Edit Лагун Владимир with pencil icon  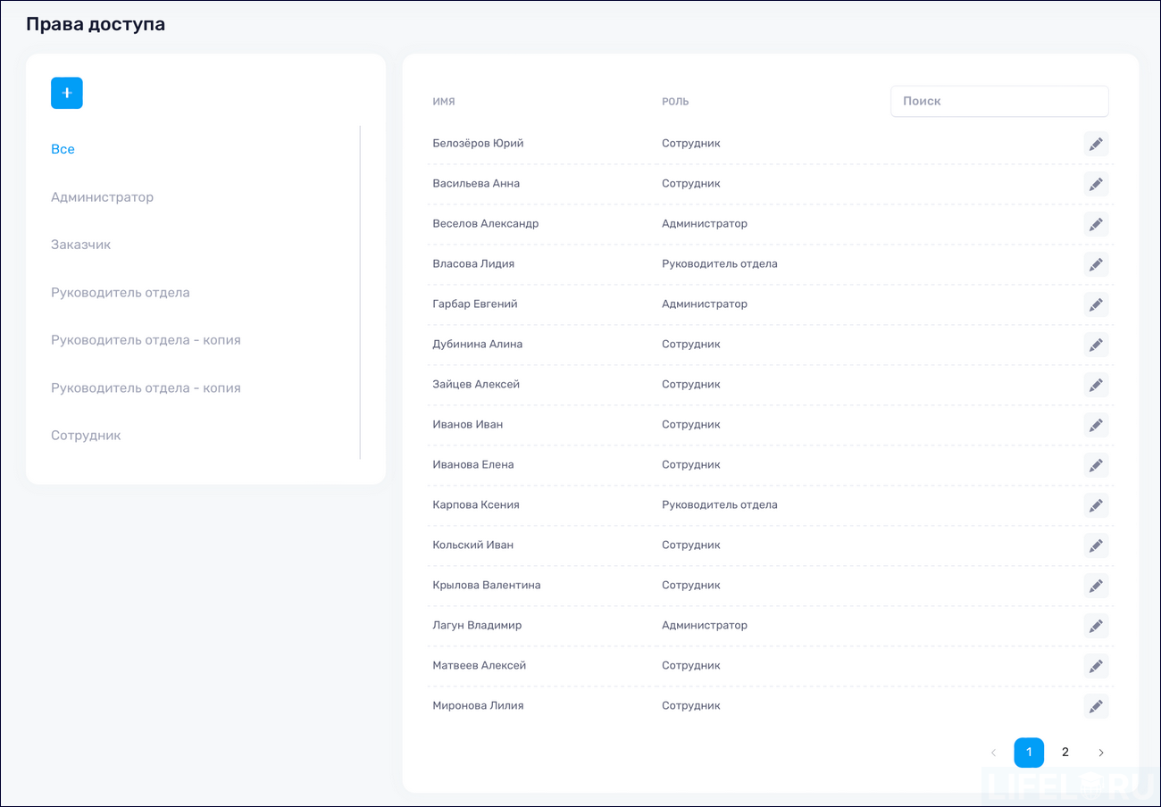(x=1096, y=626)
